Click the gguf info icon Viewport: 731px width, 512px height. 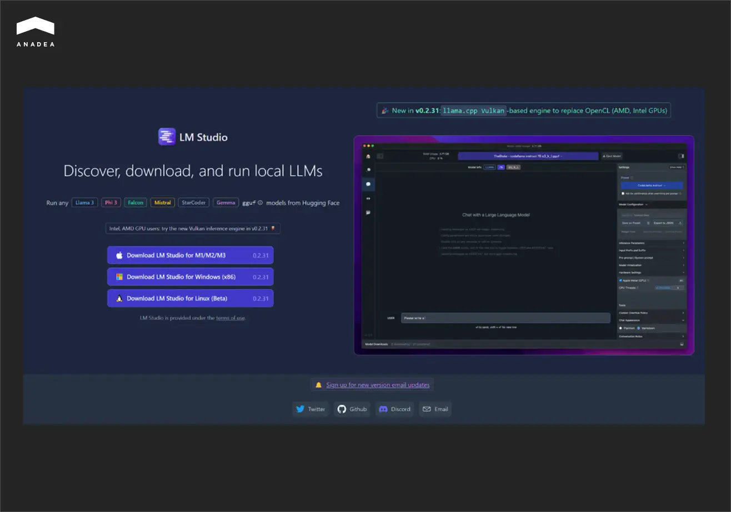coord(260,203)
